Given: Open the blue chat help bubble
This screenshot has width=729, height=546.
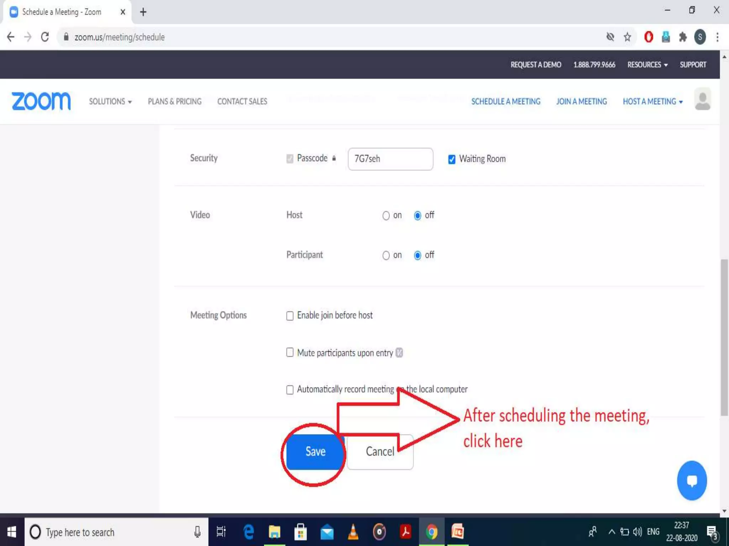Looking at the screenshot, I should point(692,480).
